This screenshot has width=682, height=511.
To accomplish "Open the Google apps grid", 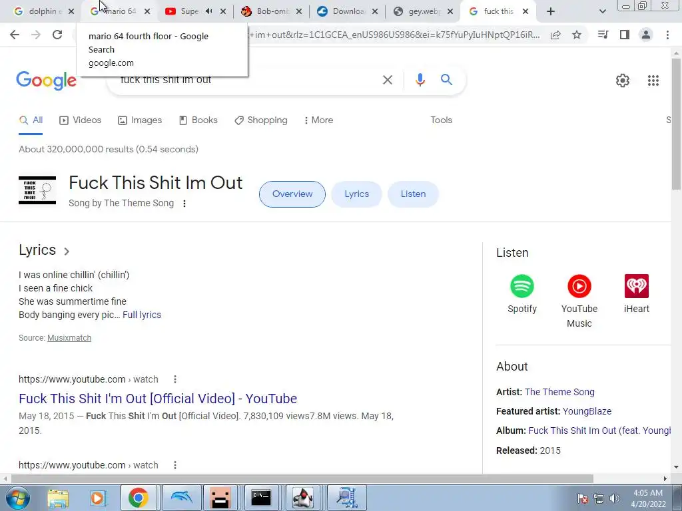I will pyautogui.click(x=653, y=81).
